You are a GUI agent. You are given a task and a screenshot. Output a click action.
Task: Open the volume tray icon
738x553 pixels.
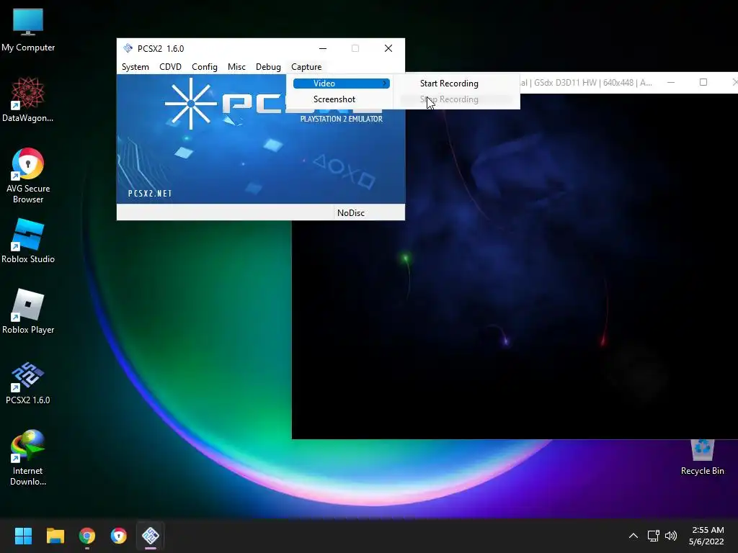pos(671,536)
